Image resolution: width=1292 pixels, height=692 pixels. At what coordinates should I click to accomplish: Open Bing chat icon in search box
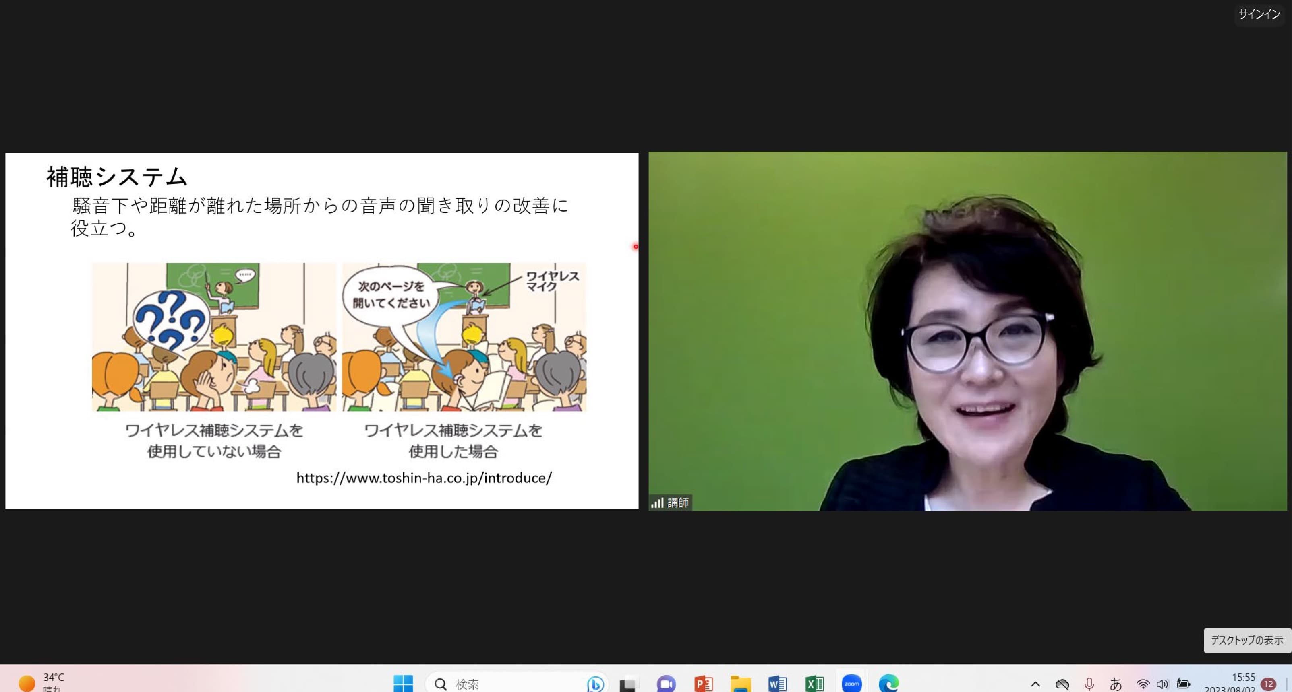595,684
